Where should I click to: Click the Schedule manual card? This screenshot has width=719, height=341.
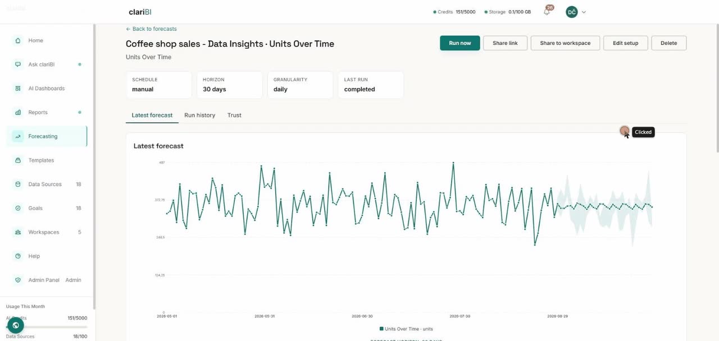[x=158, y=85]
